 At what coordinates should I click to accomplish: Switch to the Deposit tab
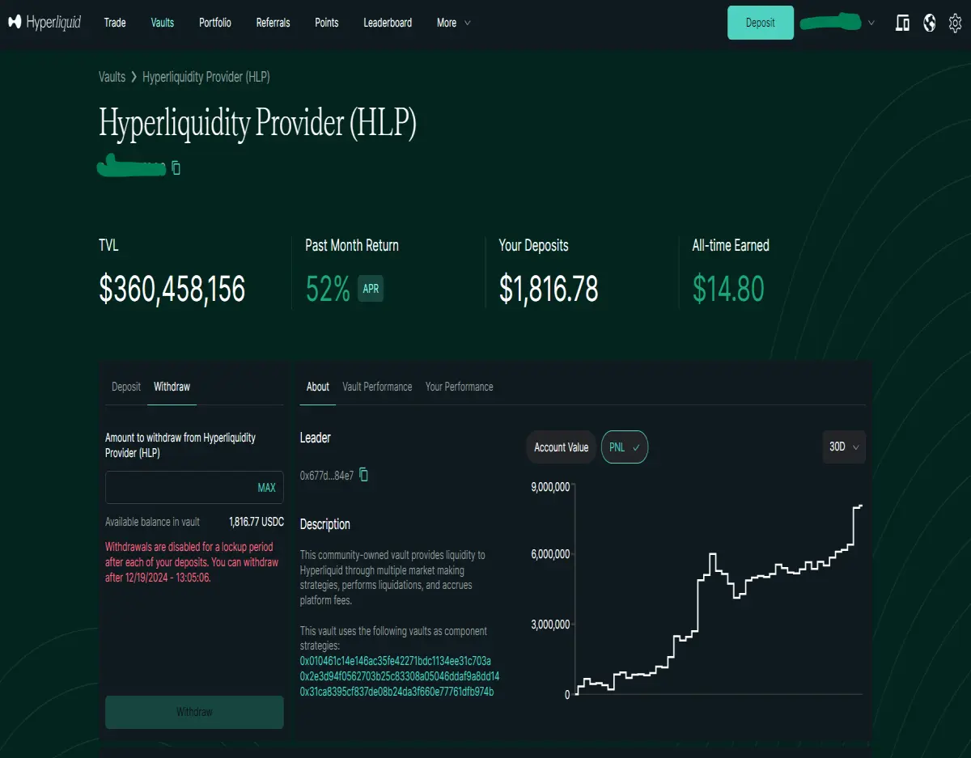click(x=126, y=387)
